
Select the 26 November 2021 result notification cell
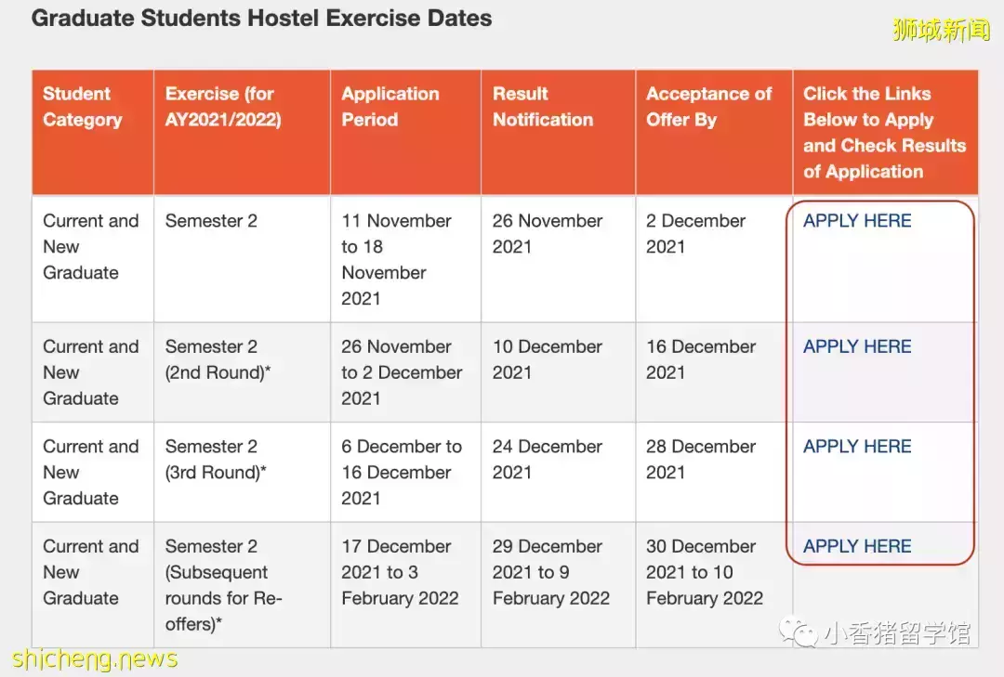[548, 234]
